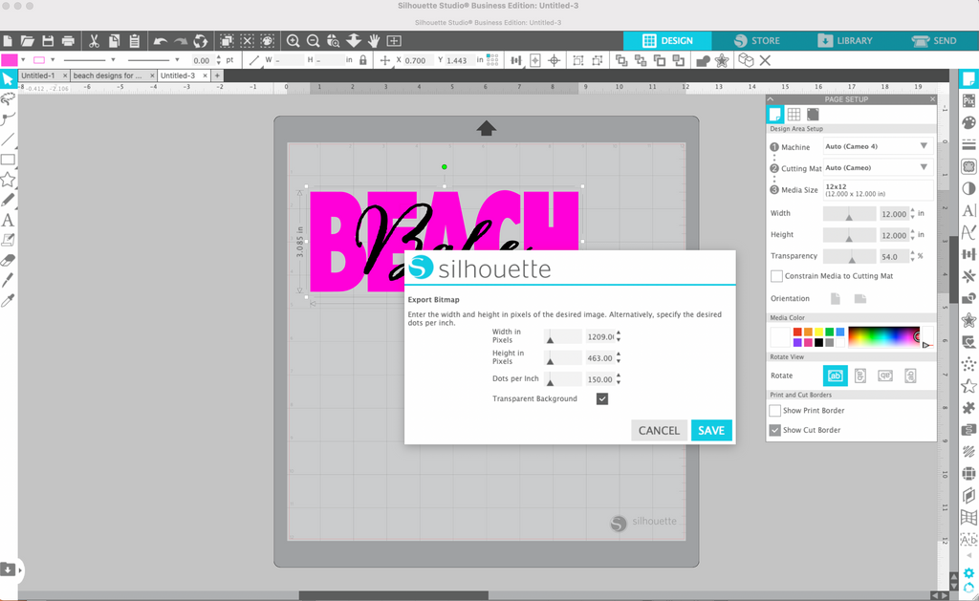Viewport: 979px width, 601px height.
Task: Select the Rectangle drawing tool
Action: (8, 160)
